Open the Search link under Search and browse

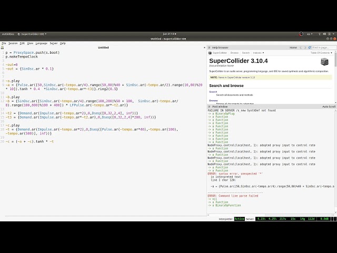(213, 92)
